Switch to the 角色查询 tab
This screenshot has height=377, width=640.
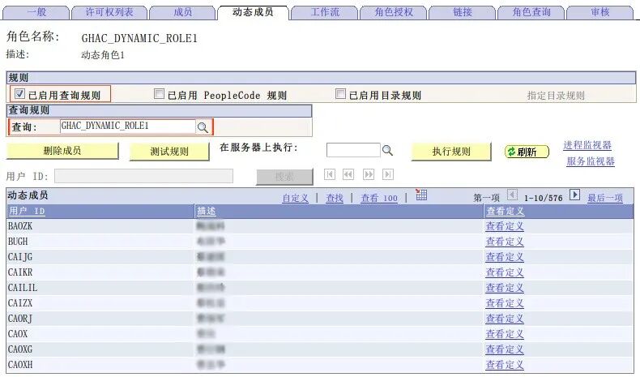pos(531,12)
